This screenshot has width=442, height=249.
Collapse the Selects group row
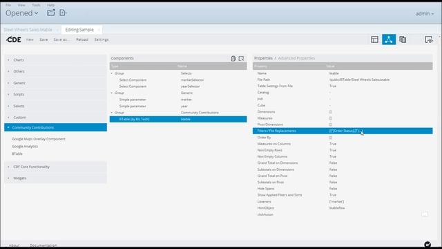112,73
